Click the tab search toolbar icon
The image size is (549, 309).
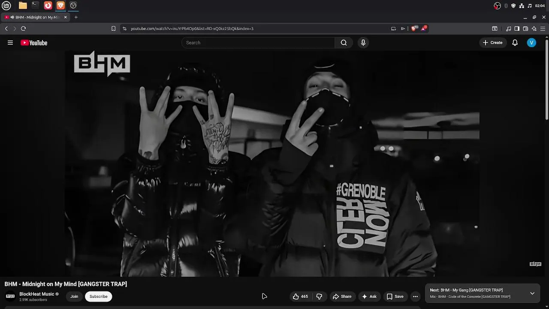[x=495, y=29]
